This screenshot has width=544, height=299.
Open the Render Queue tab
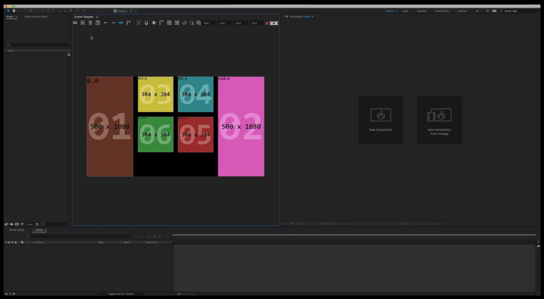tap(17, 230)
